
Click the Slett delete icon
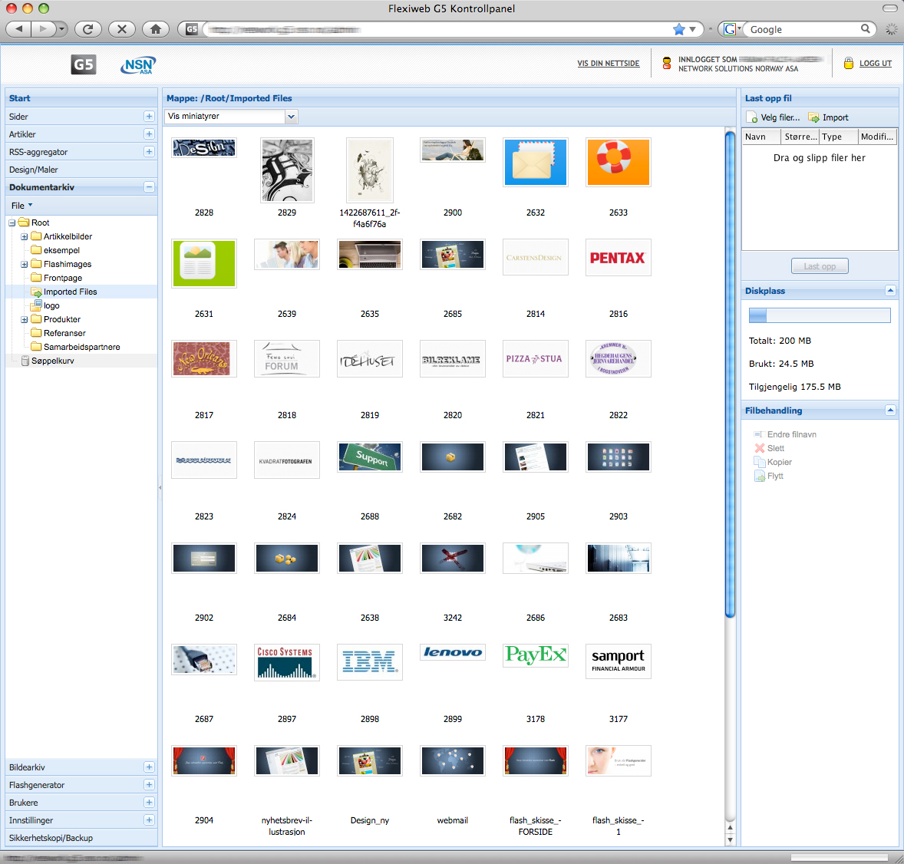point(760,448)
